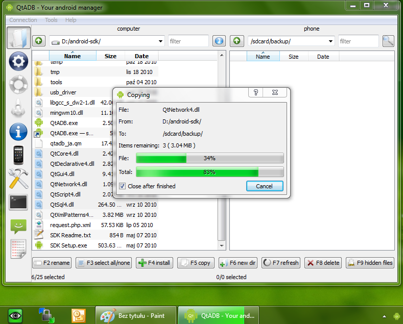The image size is (403, 324).
Task: Expand the D:/android-sdk/ path dropdown
Action: (x=160, y=41)
